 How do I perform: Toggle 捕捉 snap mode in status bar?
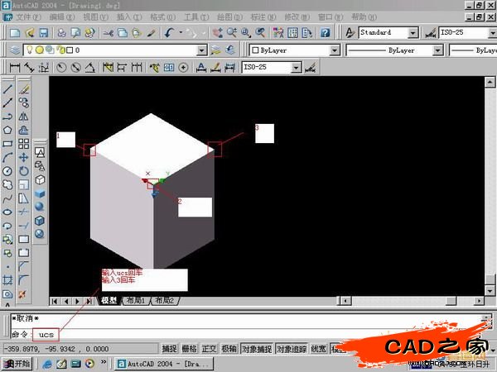pyautogui.click(x=169, y=350)
